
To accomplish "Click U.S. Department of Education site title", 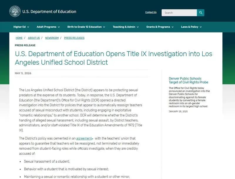I will click(x=49, y=11).
